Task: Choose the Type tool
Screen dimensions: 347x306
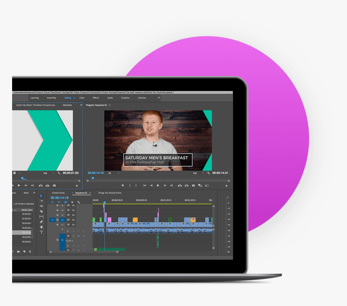Action: click(41, 232)
